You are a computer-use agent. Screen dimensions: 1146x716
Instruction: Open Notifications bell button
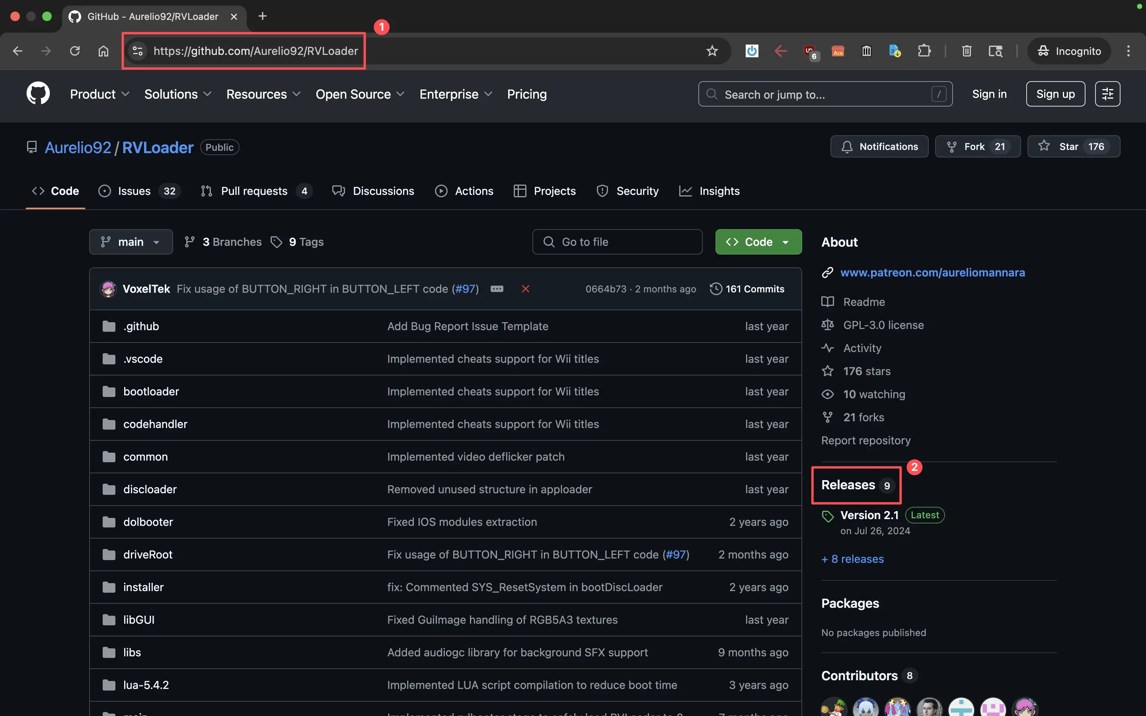(x=879, y=146)
